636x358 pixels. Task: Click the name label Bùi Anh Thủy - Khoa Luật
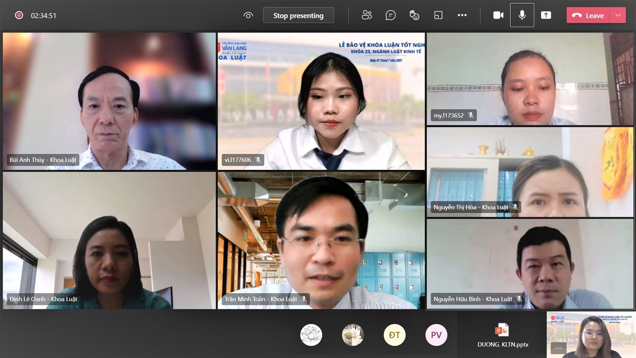point(43,160)
